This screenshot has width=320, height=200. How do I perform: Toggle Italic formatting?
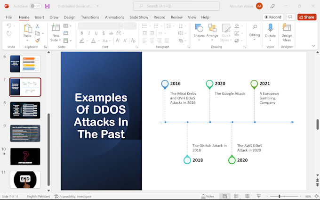pos(89,33)
